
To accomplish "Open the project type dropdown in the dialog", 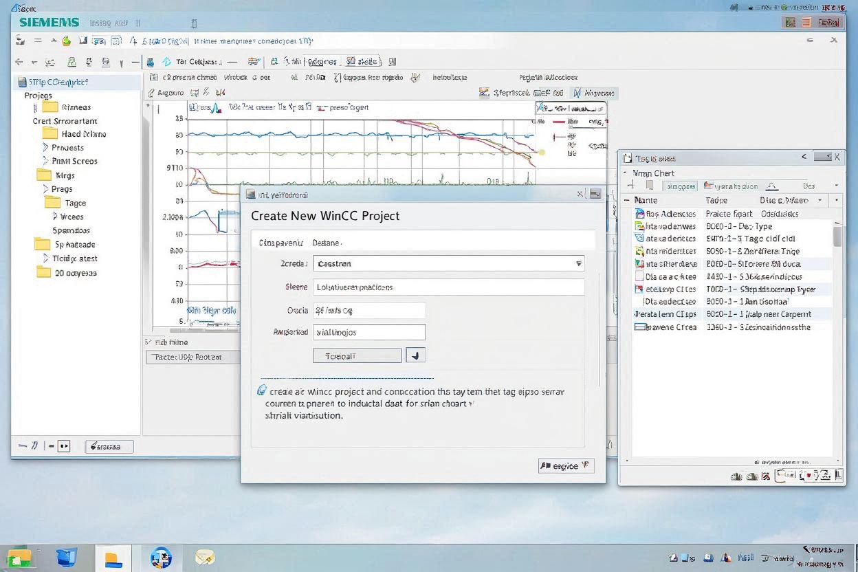I will click(580, 263).
